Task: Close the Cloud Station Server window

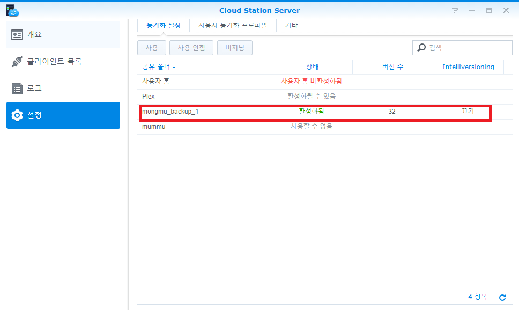Action: tap(506, 10)
